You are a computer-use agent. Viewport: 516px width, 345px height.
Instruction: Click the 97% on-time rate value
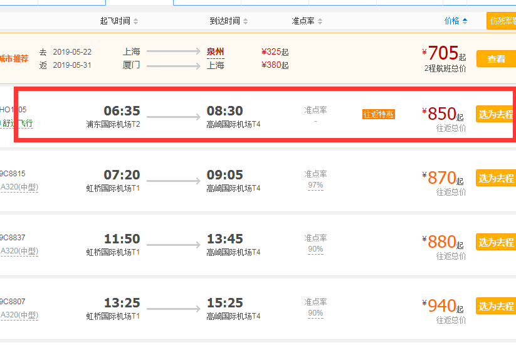point(315,186)
